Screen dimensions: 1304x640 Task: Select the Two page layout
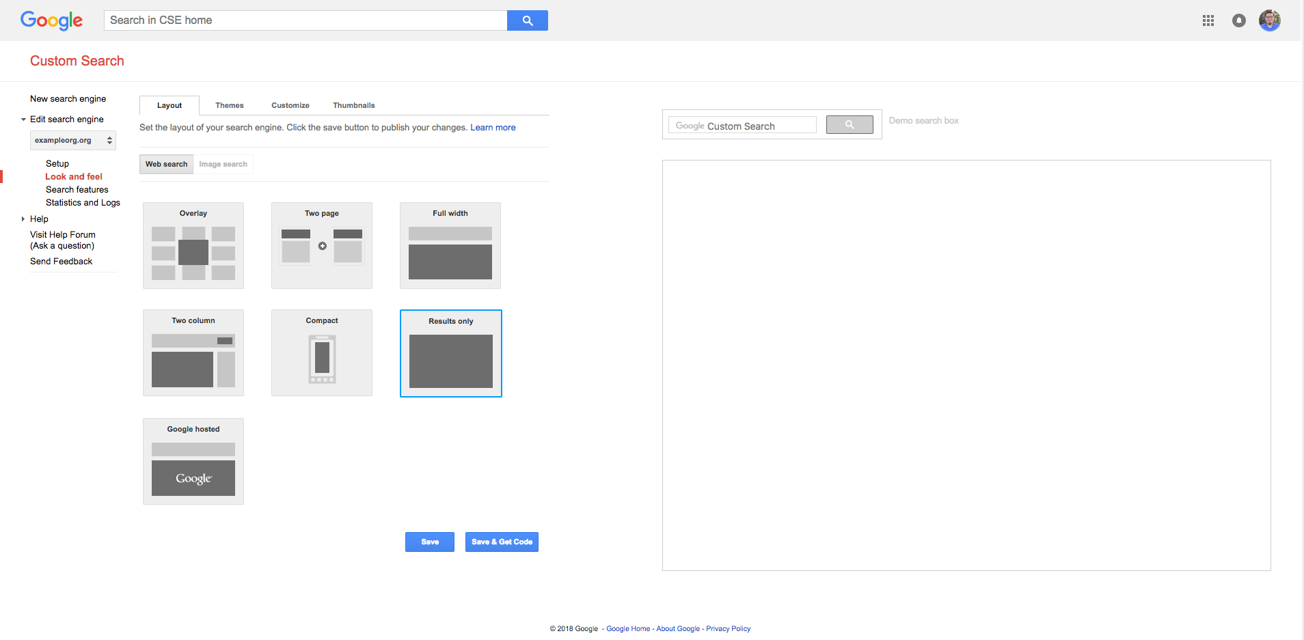tap(322, 245)
